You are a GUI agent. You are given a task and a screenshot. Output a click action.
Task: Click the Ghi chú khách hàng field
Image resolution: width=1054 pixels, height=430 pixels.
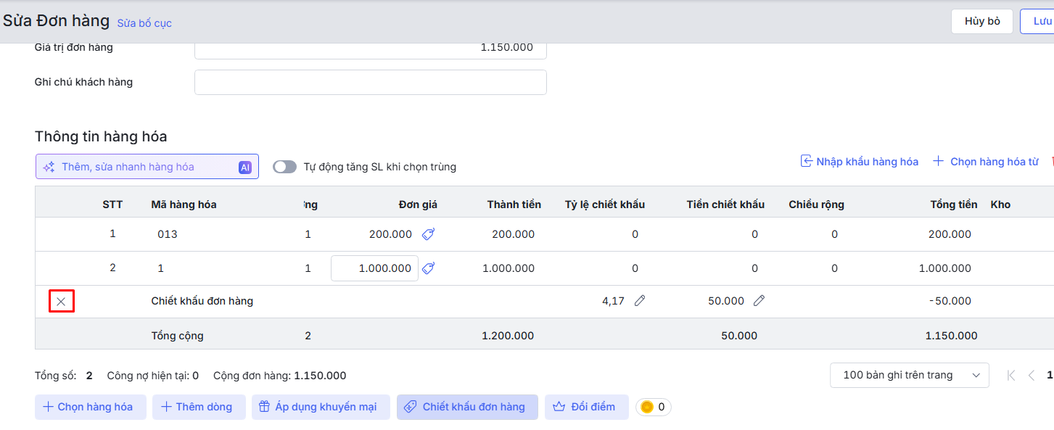370,82
